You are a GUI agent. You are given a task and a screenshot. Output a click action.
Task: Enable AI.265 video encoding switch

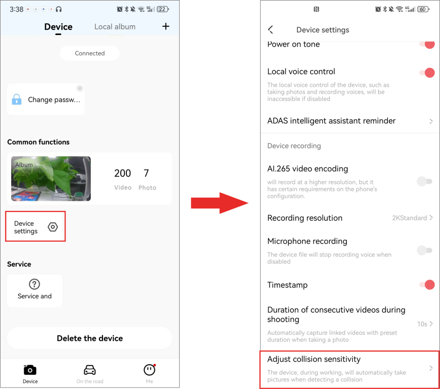(425, 182)
